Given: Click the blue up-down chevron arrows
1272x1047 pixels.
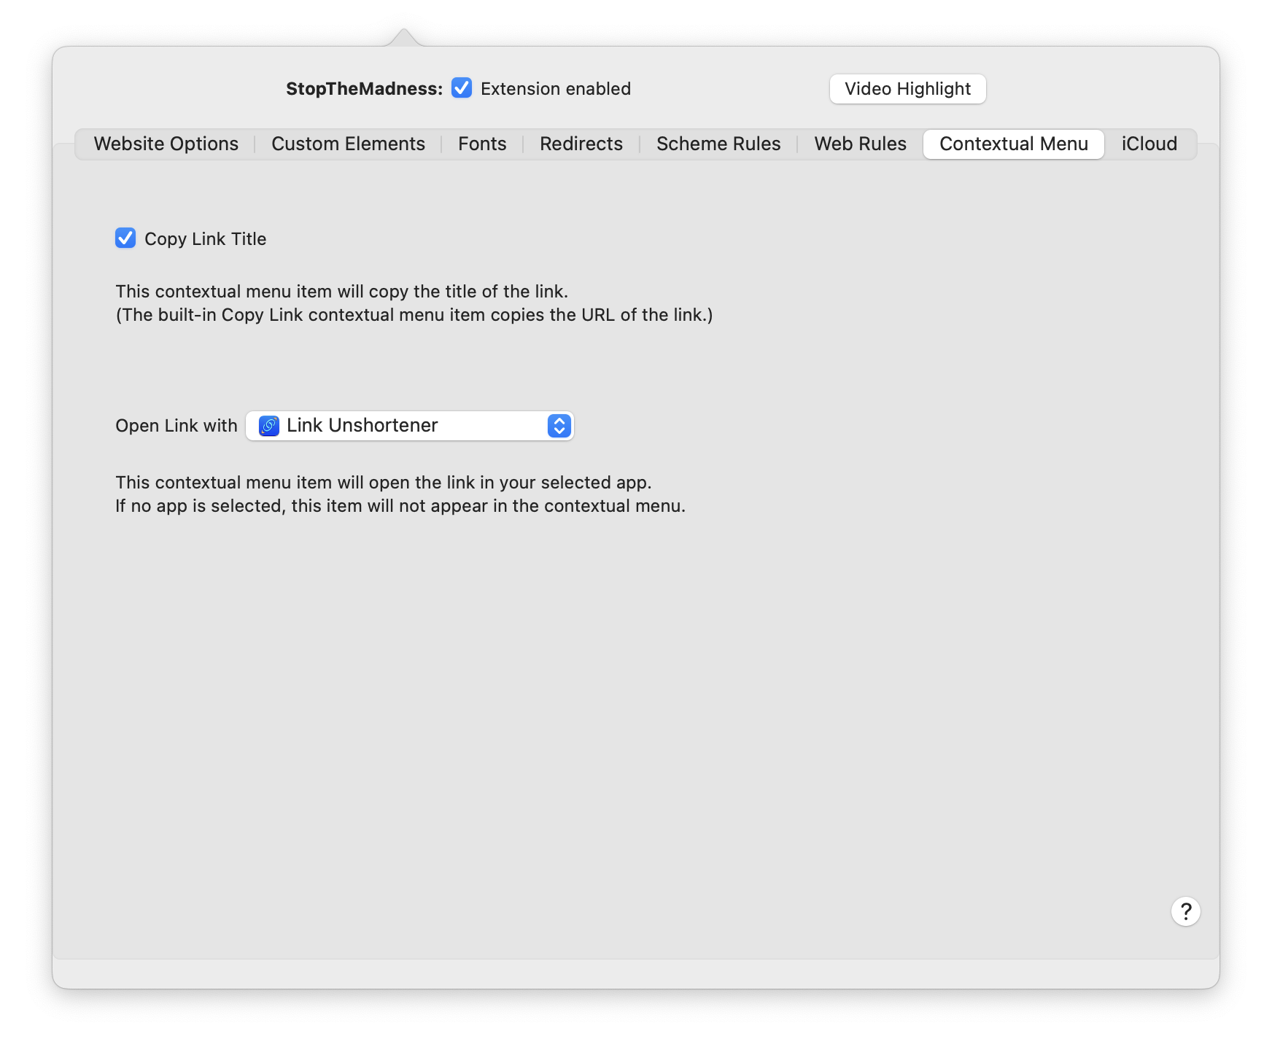Looking at the screenshot, I should click(x=559, y=426).
